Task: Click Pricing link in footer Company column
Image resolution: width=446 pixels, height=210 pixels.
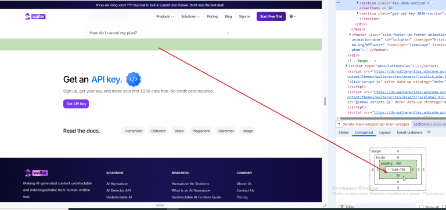Action: pos(242,197)
